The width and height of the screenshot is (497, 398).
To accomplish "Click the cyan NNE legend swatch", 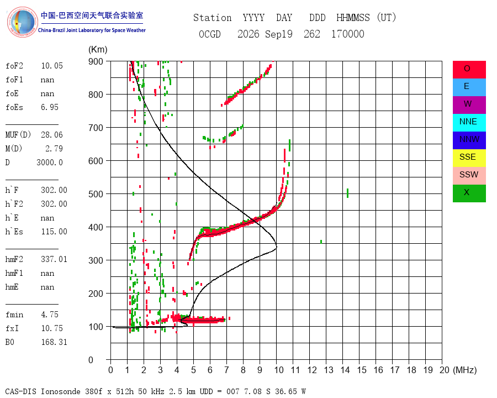I will coord(469,123).
